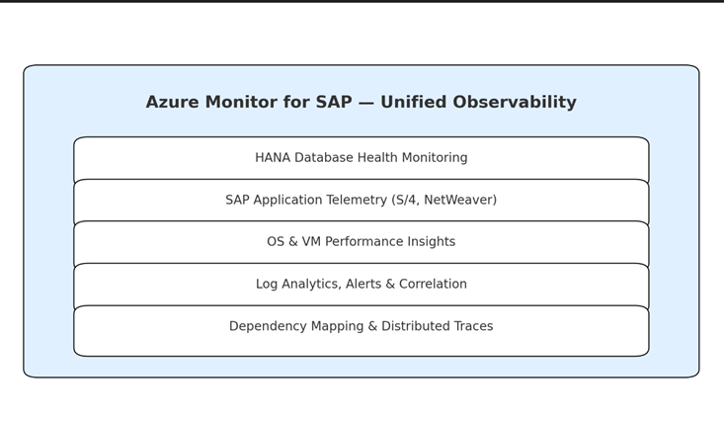Image resolution: width=724 pixels, height=421 pixels.
Task: Click the dark bar at the top edge
Action: [x=362, y=1]
